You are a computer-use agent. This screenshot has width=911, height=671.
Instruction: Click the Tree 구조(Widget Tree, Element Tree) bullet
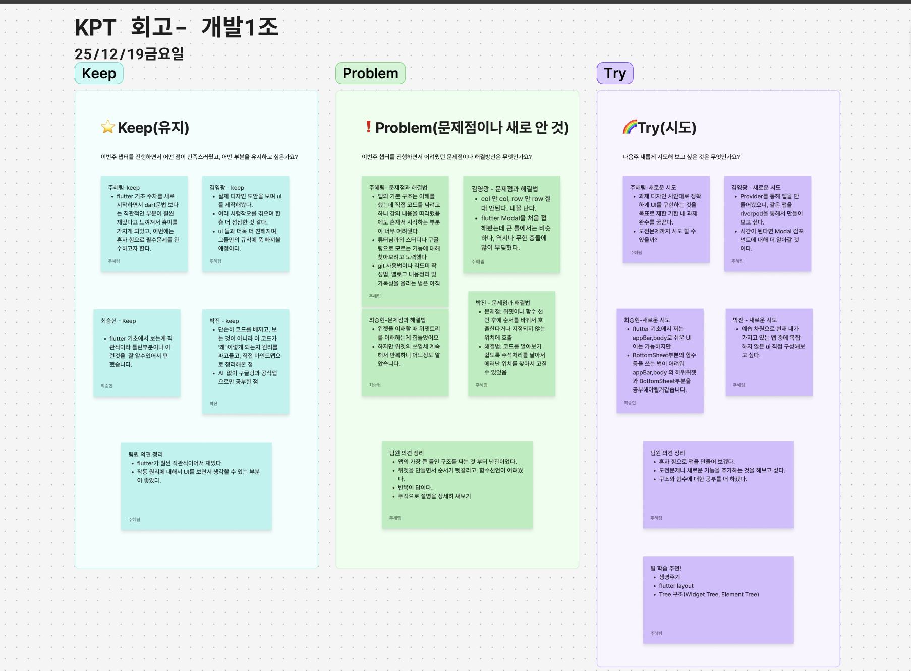[x=709, y=594]
